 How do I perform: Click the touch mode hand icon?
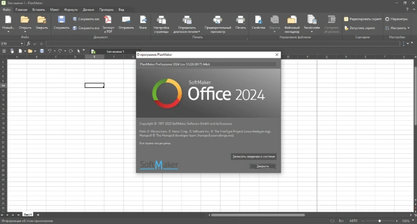point(12,51)
